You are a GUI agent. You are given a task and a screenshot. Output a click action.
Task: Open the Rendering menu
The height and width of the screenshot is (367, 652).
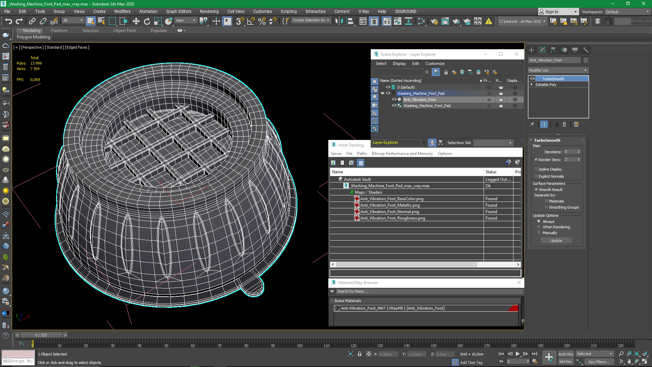pyautogui.click(x=209, y=12)
